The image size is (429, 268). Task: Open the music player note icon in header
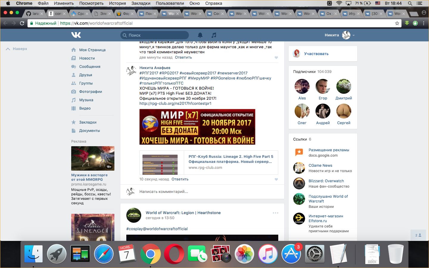pyautogui.click(x=214, y=35)
